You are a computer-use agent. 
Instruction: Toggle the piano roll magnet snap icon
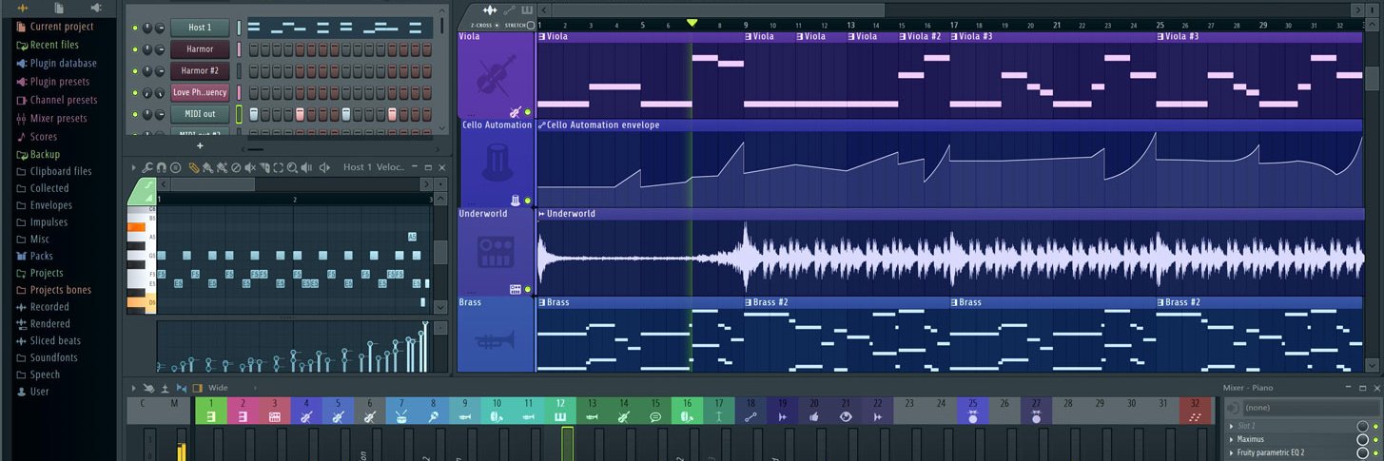(161, 167)
